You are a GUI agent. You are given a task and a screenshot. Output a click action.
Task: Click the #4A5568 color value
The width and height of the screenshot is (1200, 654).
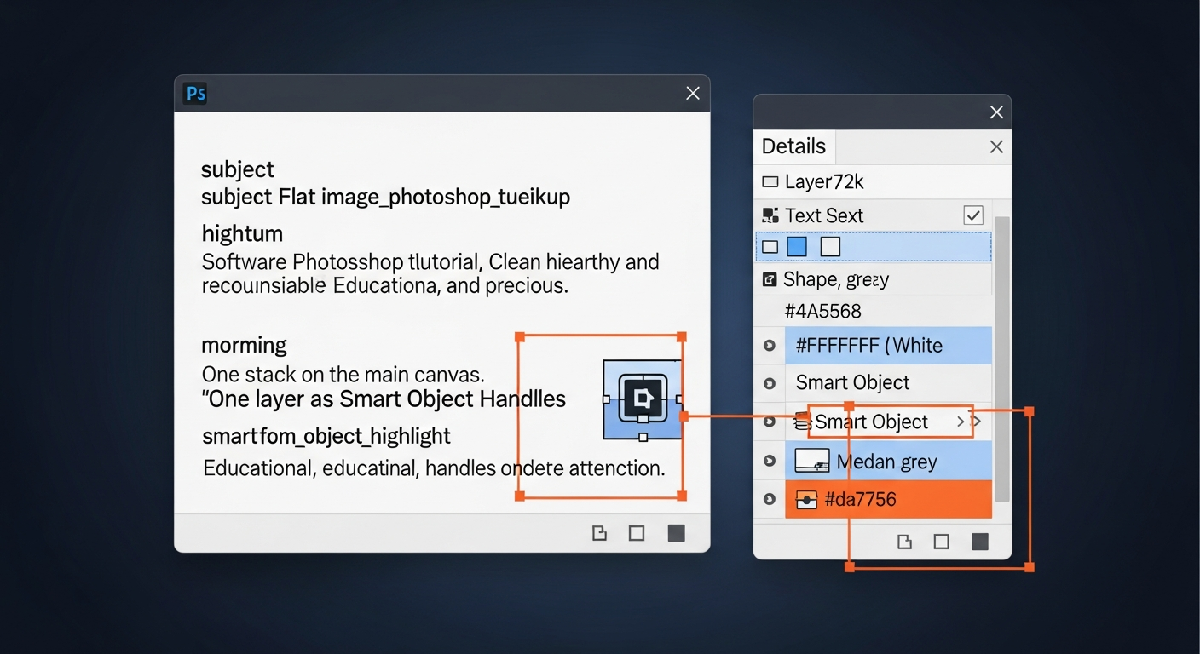coord(822,312)
